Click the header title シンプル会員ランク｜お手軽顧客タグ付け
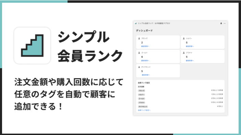The width and height of the screenshot is (241, 135). coord(154,23)
